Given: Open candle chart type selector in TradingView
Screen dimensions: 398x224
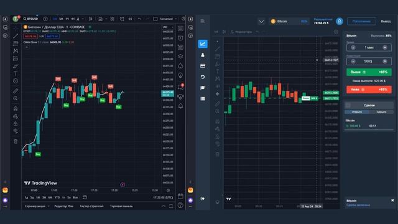Looking at the screenshot, I should click(91, 19).
